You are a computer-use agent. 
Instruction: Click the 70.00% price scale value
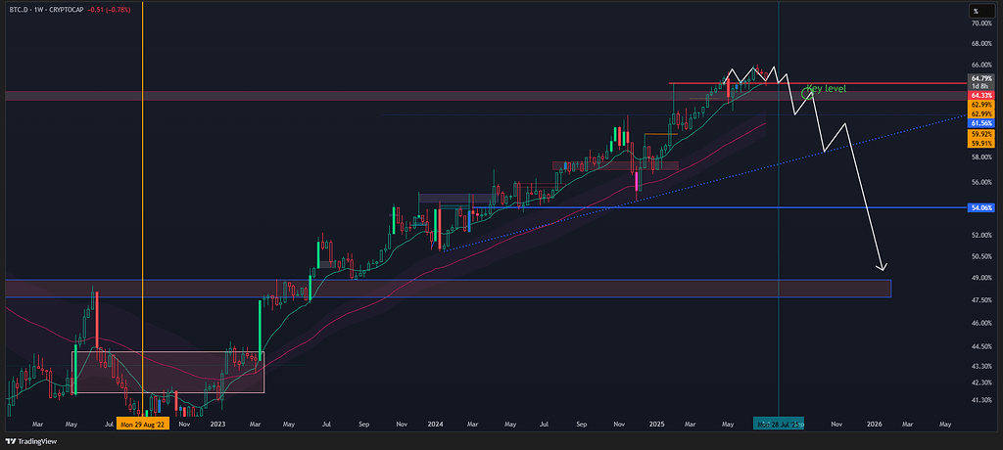point(981,23)
